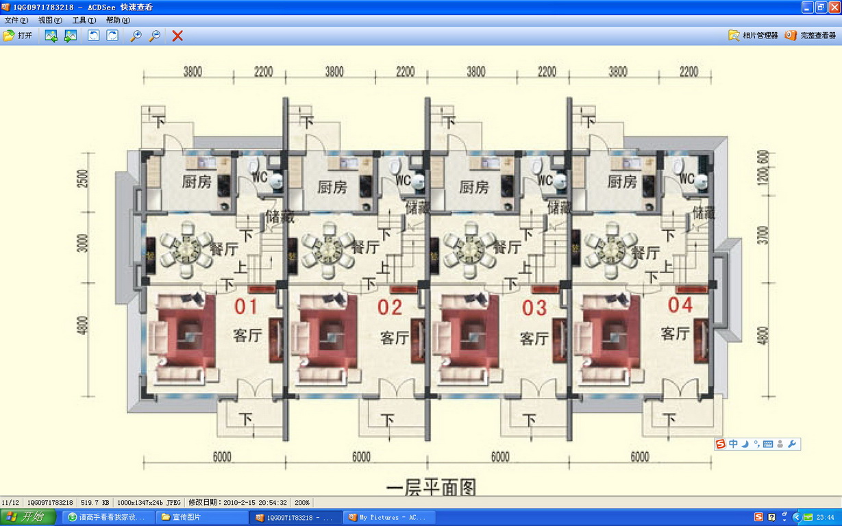Toggle Chinese/English input mode (中)

(733, 444)
